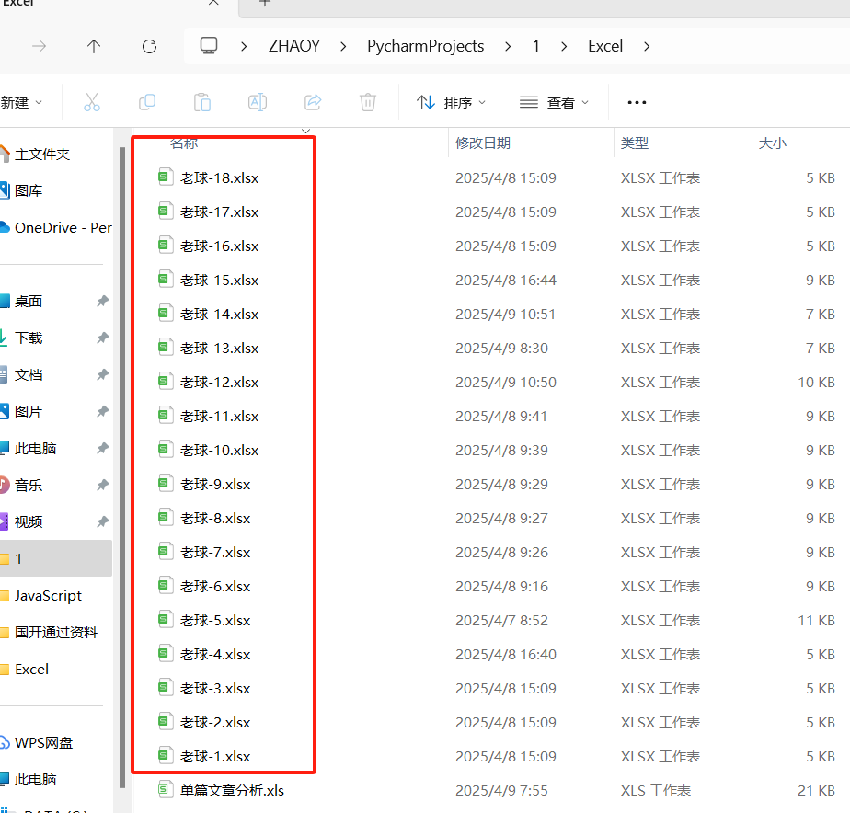The width and height of the screenshot is (850, 813).
Task: Expand the chevron after folder 1 in path
Action: [564, 47]
